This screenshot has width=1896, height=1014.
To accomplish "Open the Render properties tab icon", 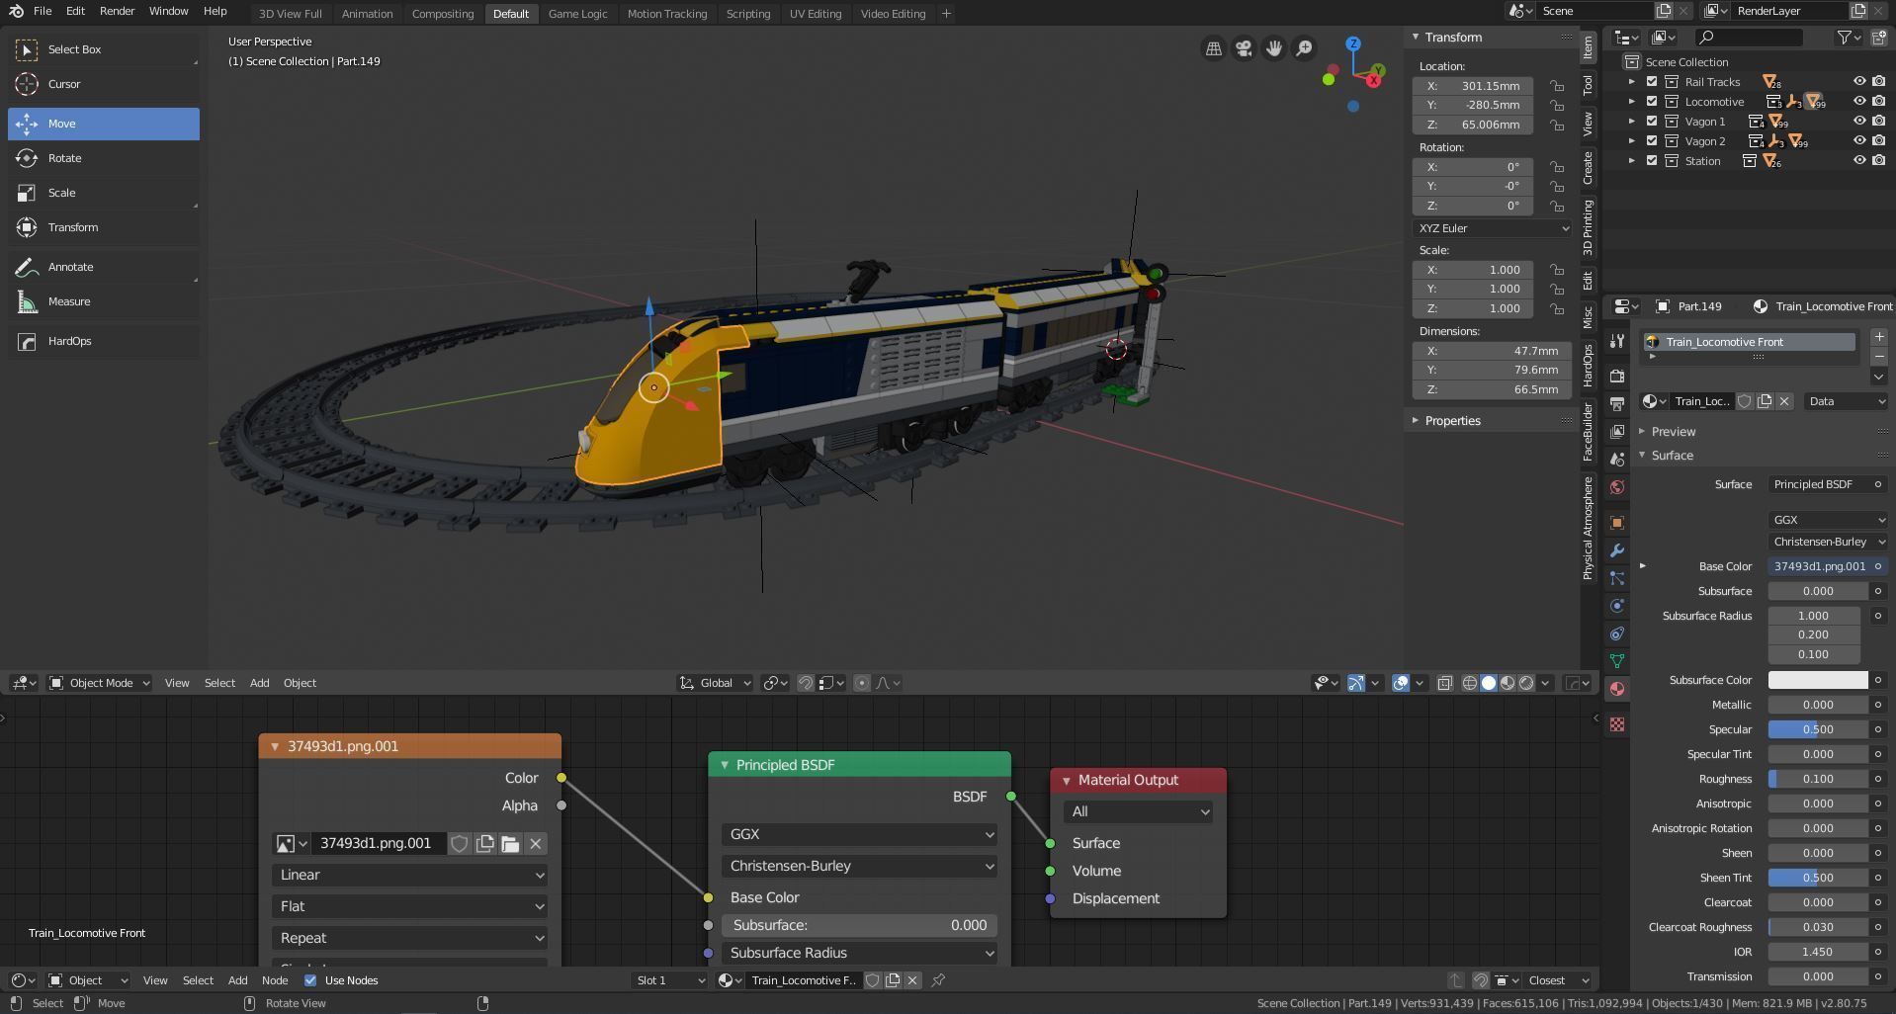I will click(1617, 377).
